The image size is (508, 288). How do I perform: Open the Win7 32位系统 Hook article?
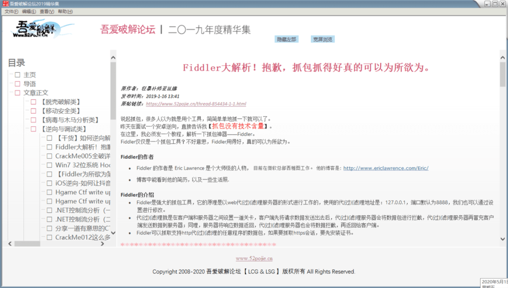(x=83, y=165)
